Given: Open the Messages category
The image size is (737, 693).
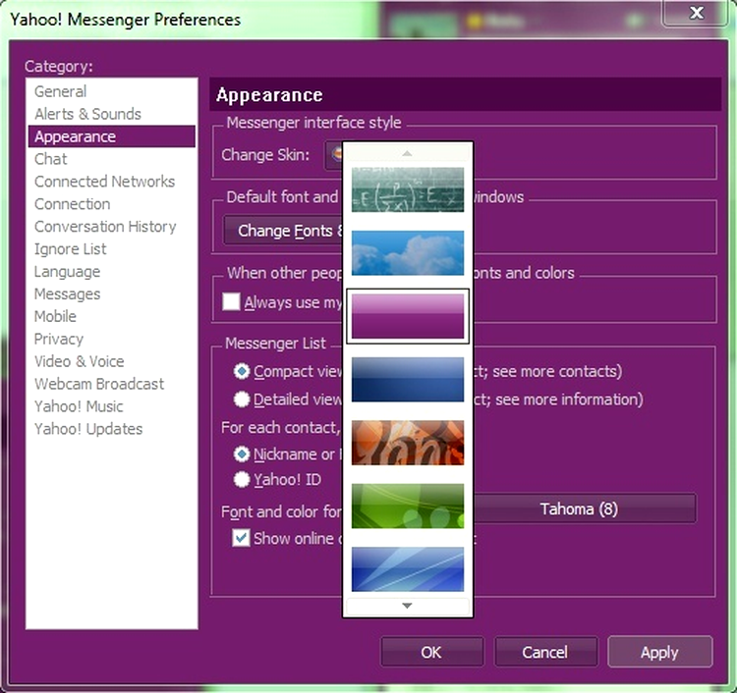Looking at the screenshot, I should coord(112,294).
